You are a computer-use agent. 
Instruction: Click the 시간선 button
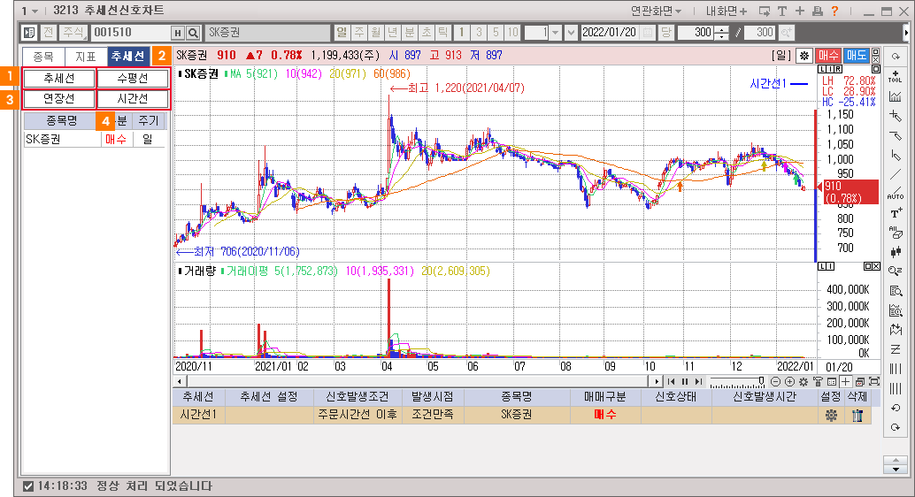(133, 98)
